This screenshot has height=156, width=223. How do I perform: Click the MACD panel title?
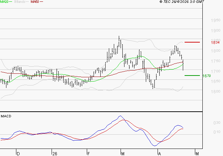pos(6,116)
